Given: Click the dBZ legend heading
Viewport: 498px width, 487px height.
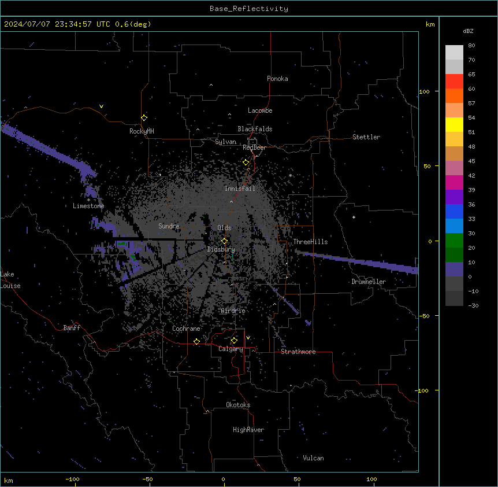Looking at the screenshot, I should tap(468, 31).
